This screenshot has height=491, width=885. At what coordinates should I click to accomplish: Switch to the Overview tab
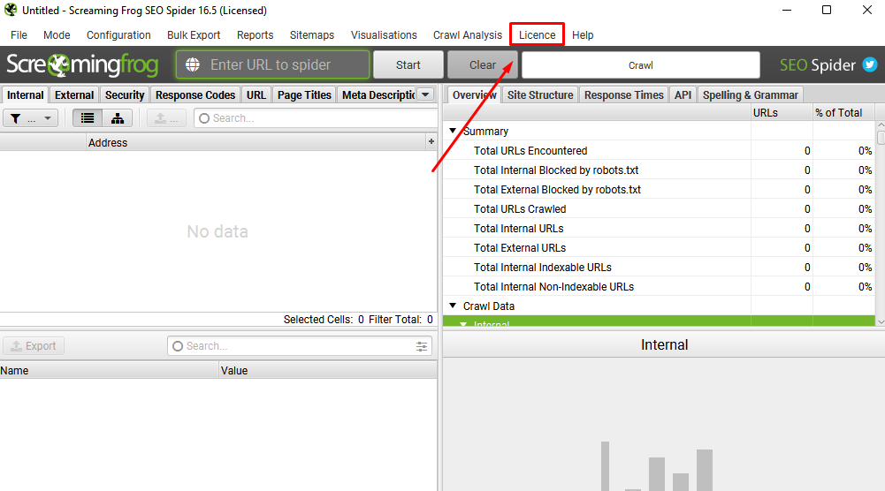[474, 94]
